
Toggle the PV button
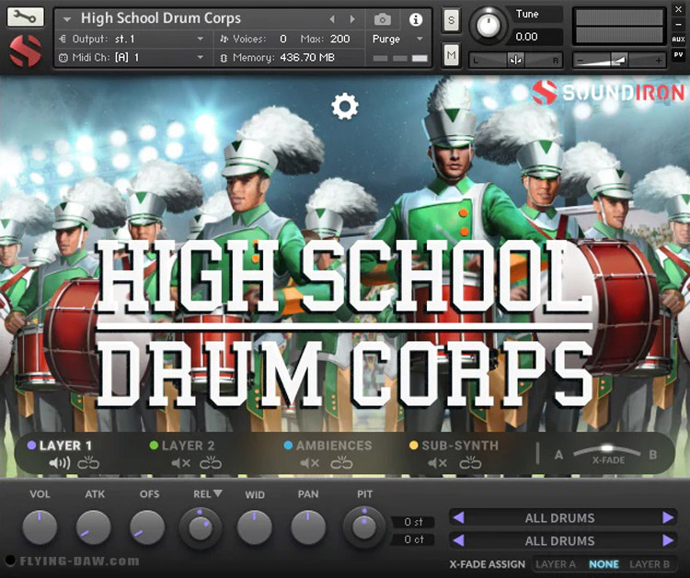[x=678, y=55]
